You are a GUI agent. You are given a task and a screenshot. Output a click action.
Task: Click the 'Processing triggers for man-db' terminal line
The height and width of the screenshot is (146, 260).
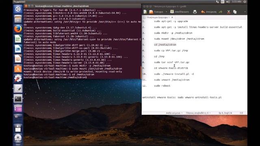62,10
